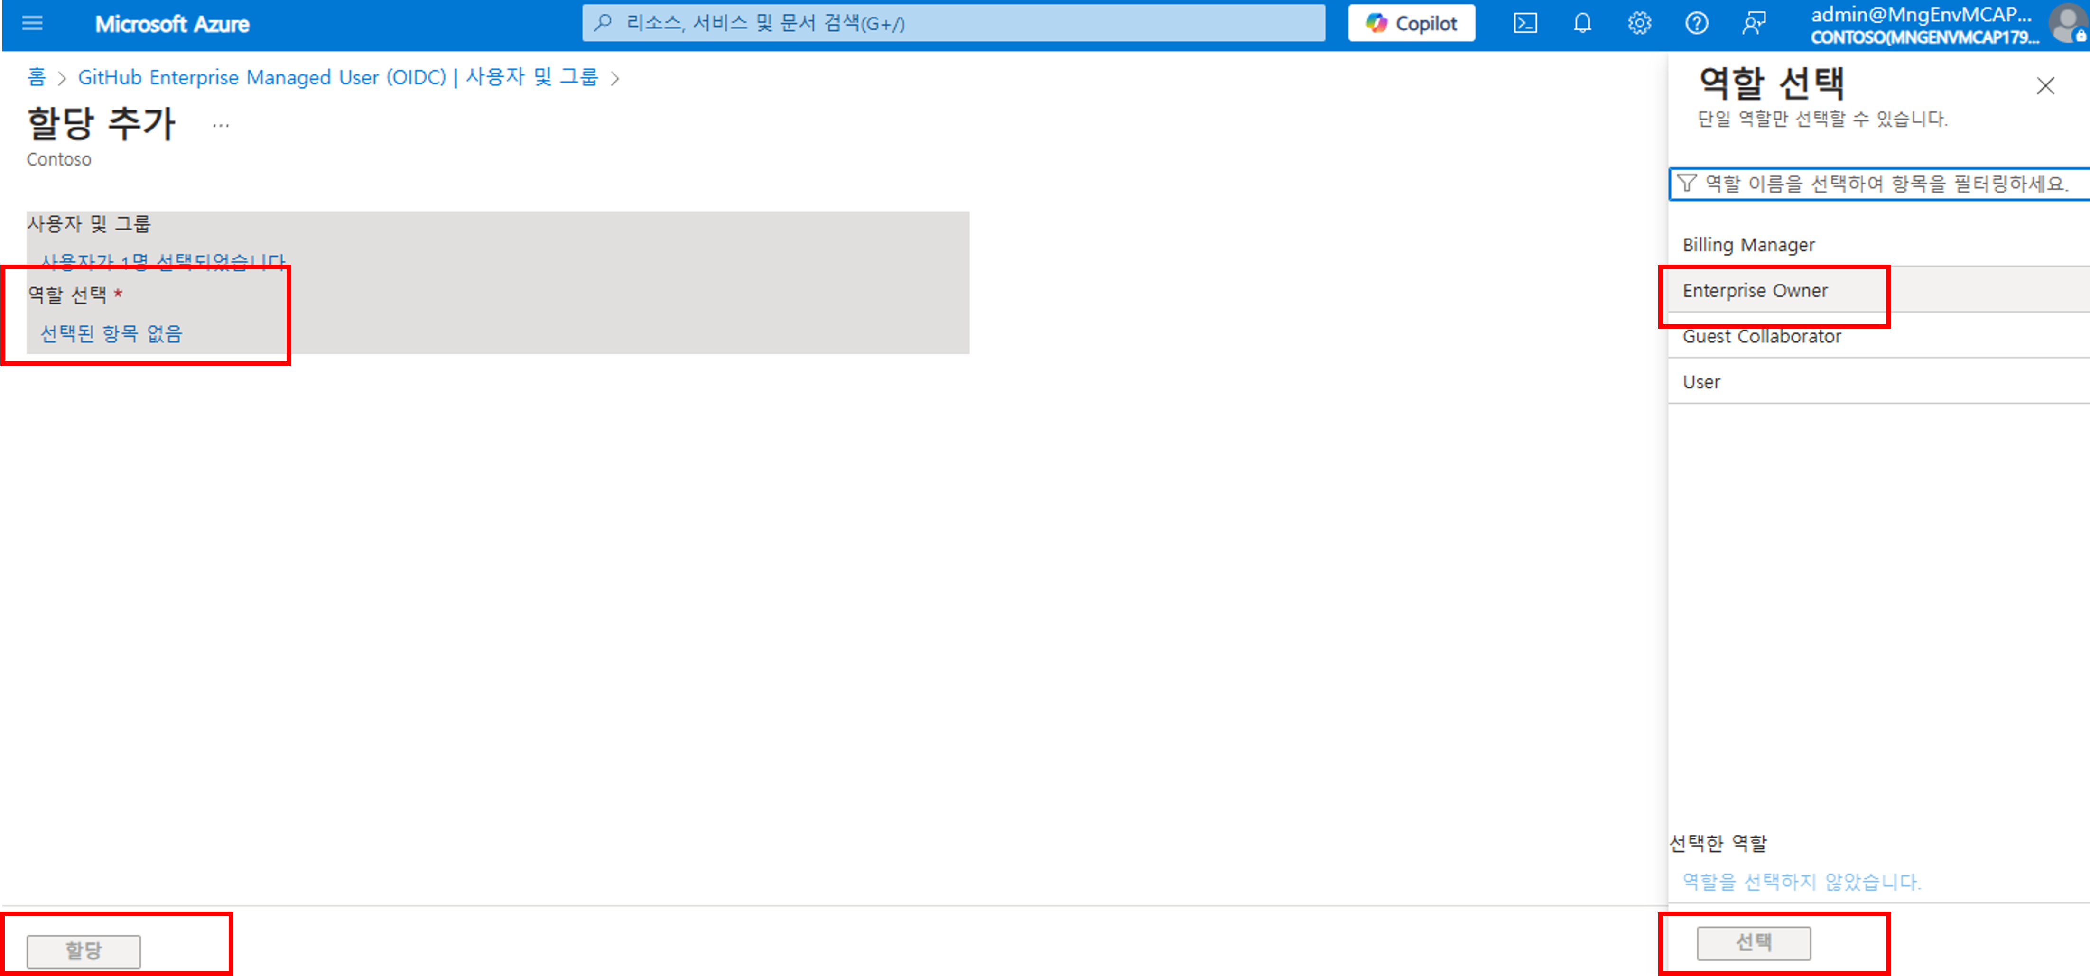Click the 선택된 항목 없음 link
This screenshot has height=976, width=2090.
point(111,333)
